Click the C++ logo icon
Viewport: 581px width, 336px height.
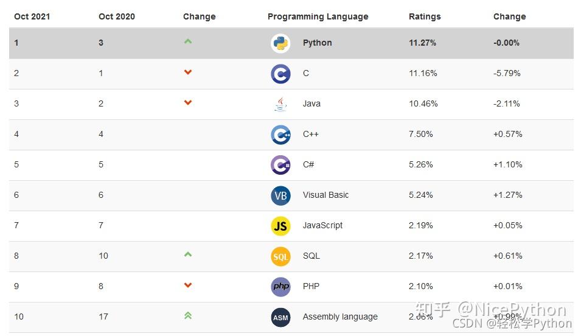point(280,135)
